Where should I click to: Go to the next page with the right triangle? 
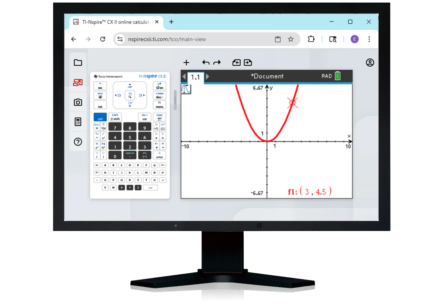(208, 77)
